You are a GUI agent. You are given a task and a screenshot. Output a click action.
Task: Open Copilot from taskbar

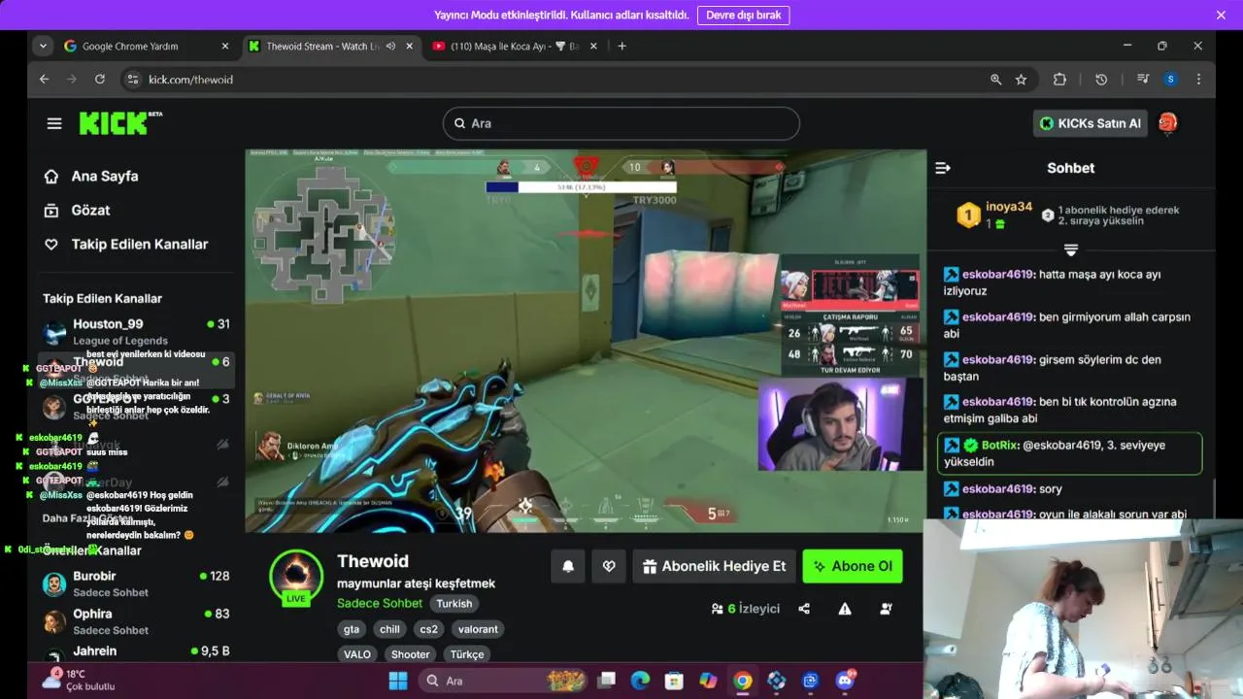708,681
